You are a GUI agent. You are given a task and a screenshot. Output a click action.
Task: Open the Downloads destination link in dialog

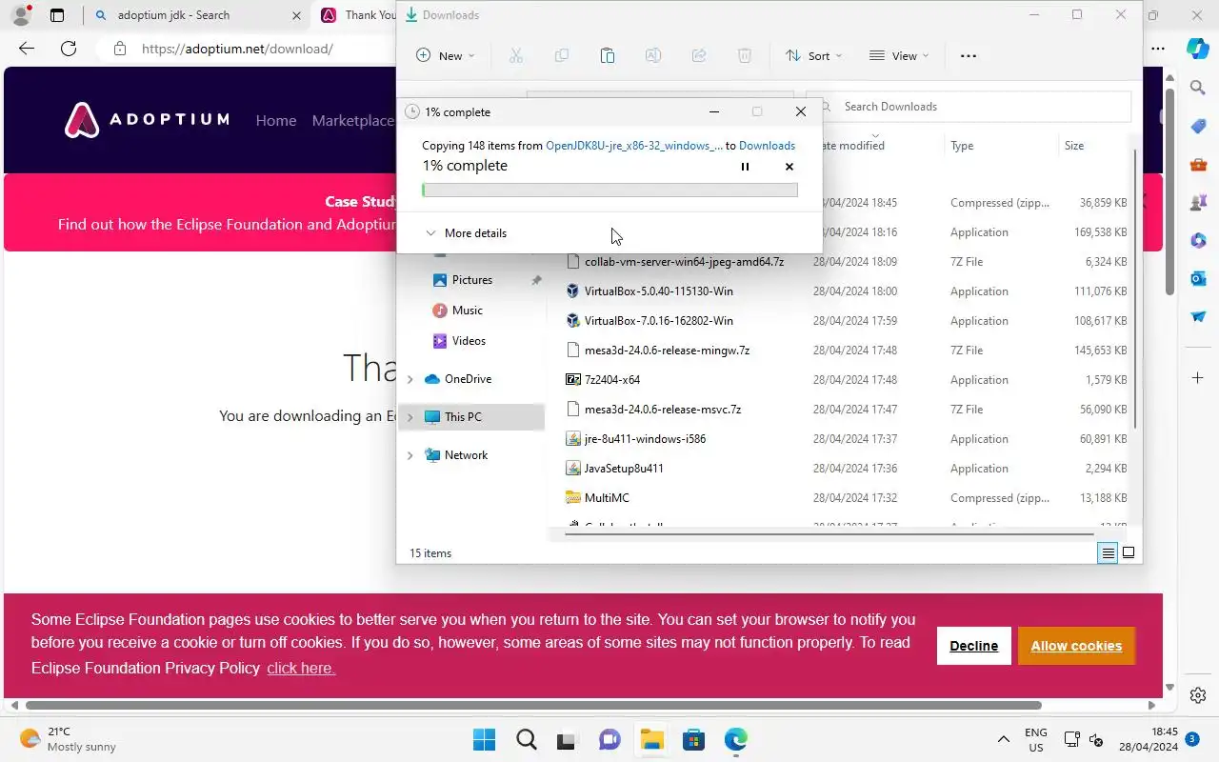click(767, 146)
